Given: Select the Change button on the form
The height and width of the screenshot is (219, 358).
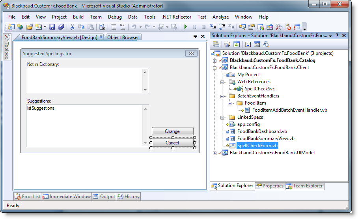Looking at the screenshot, I should pyautogui.click(x=172, y=131).
